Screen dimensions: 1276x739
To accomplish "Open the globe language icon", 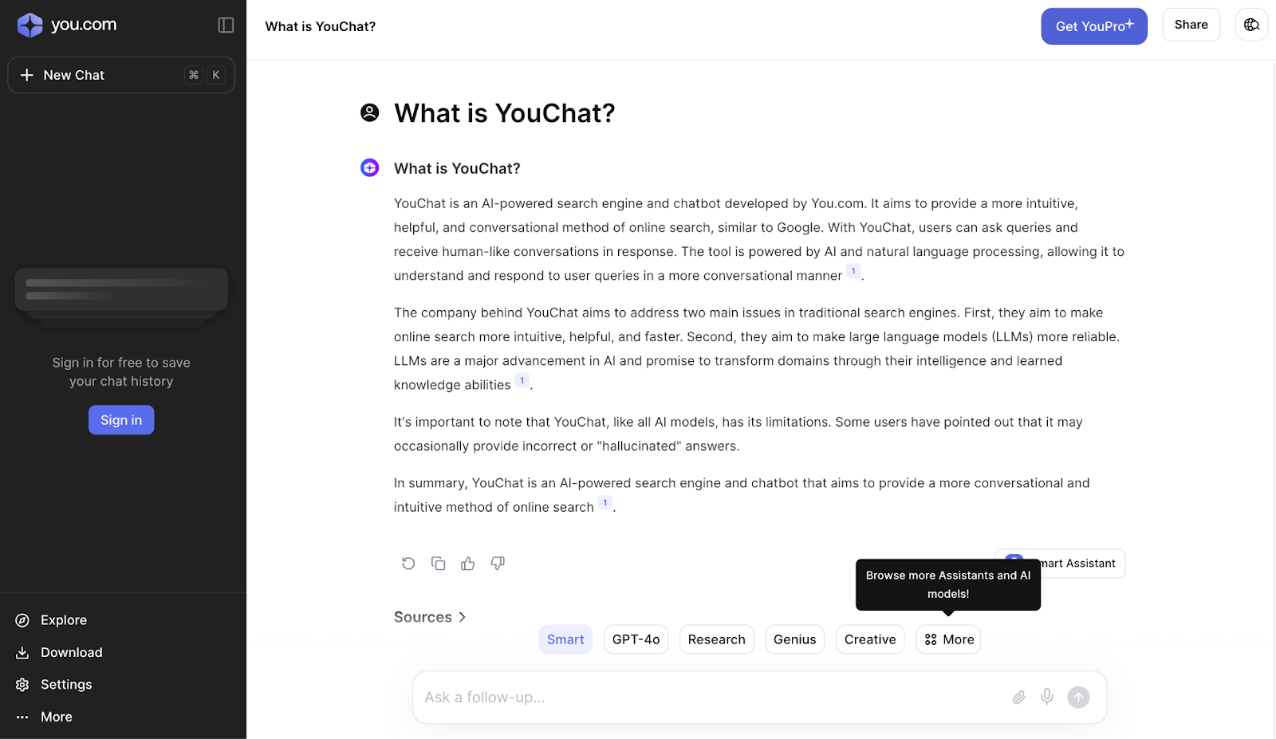I will (1251, 25).
